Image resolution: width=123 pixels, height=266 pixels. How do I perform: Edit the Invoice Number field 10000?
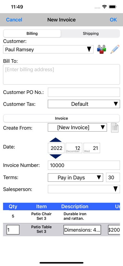tap(84, 165)
